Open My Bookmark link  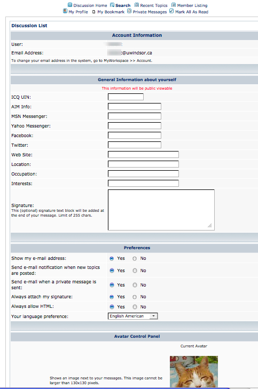(111, 12)
